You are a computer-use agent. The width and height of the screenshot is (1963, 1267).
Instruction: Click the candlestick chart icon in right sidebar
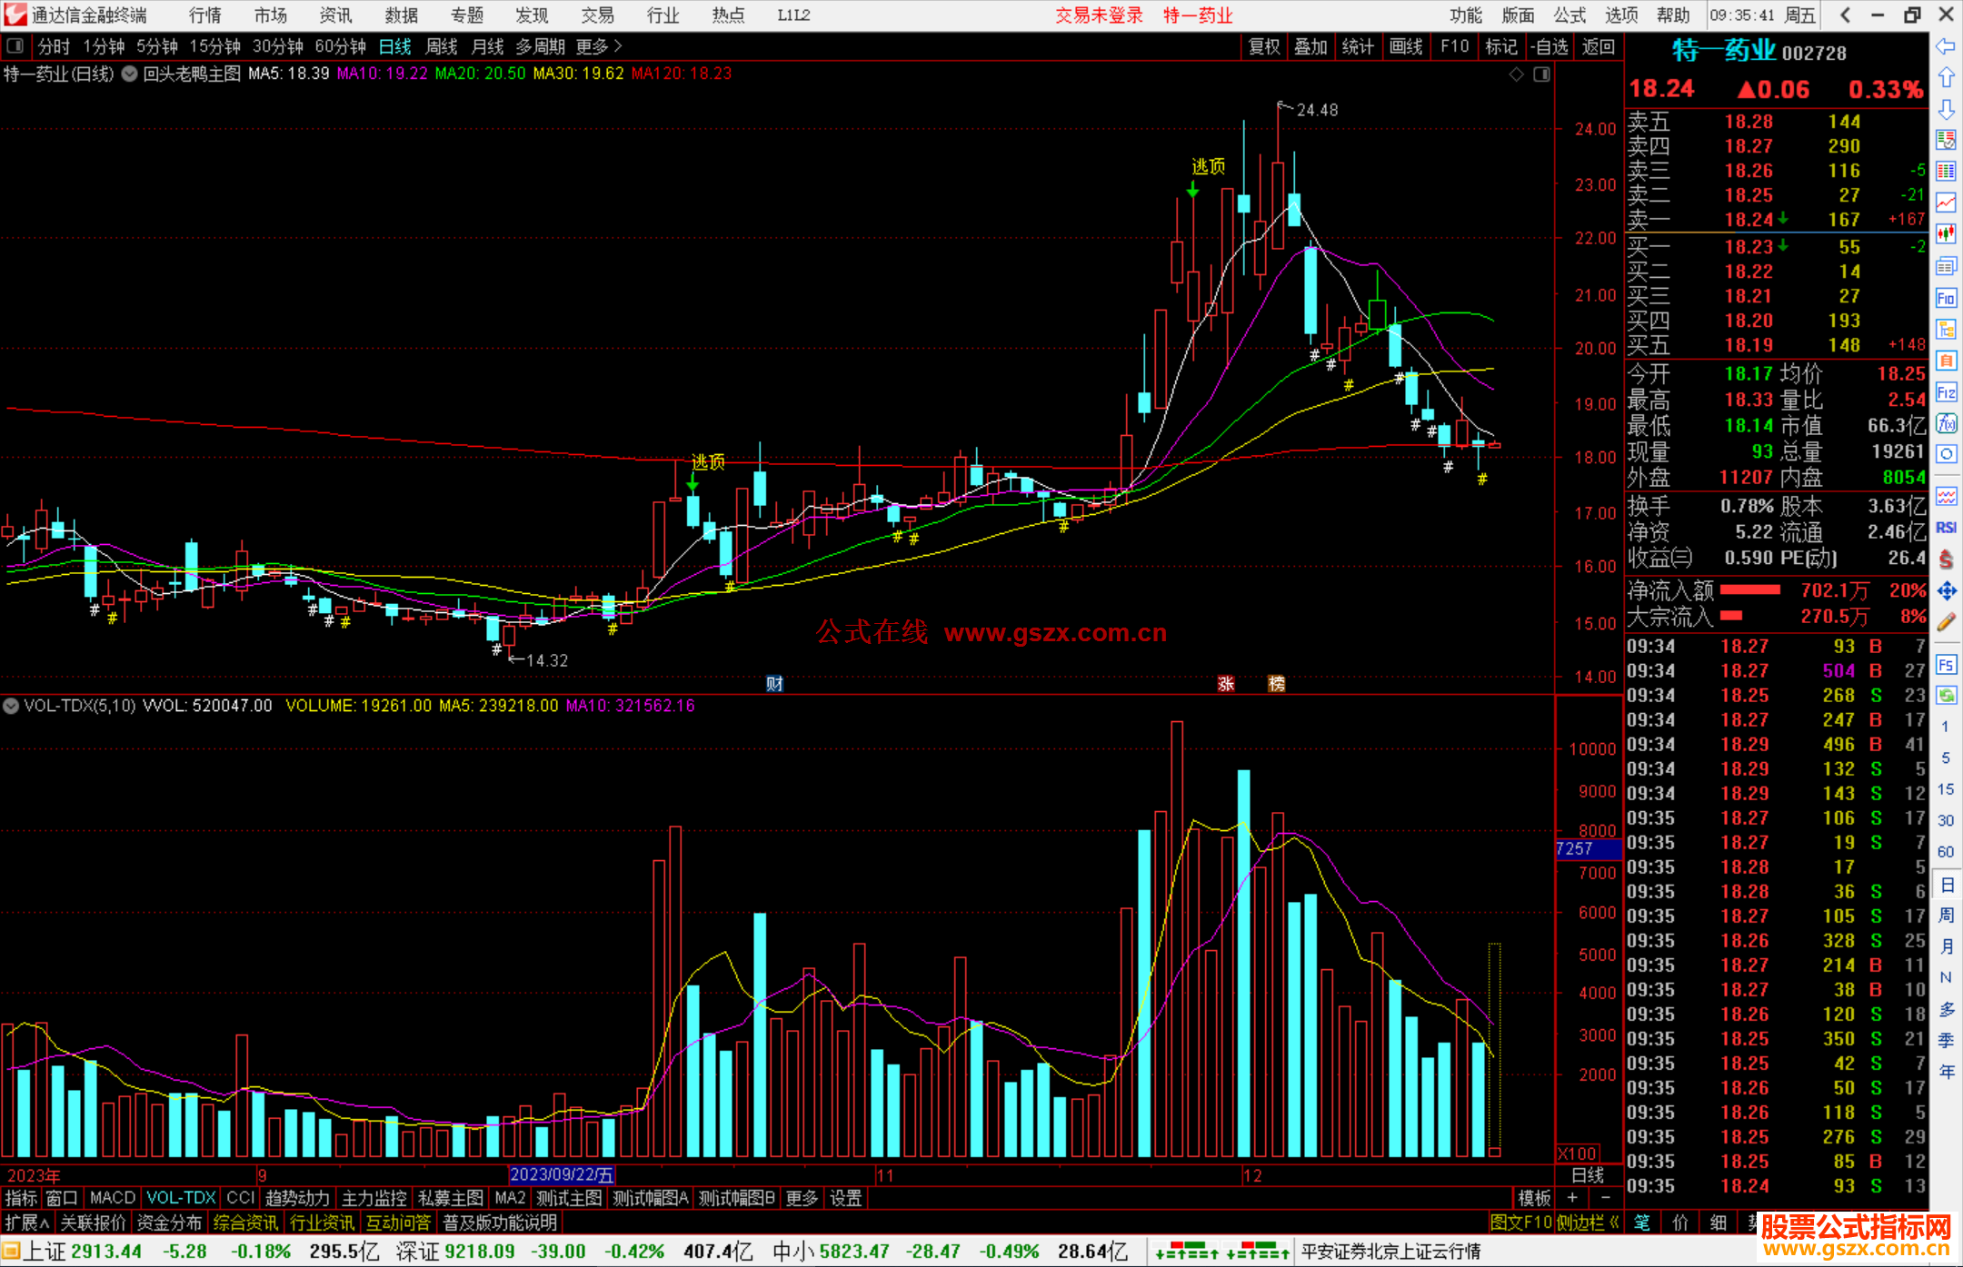tap(1946, 233)
